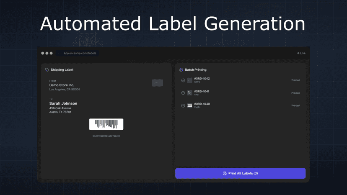Image resolution: width=347 pixels, height=195 pixels.
Task: Click the first window control dot
Action: pos(42,53)
